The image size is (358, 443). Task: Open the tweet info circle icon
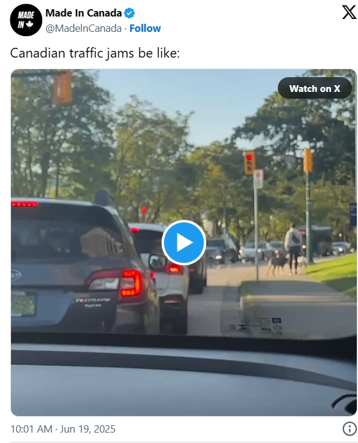pos(349,428)
